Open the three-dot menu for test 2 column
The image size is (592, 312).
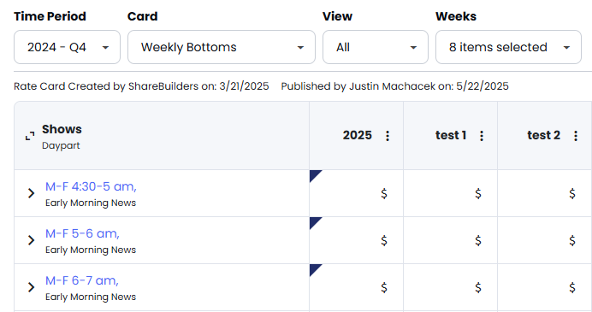[576, 135]
